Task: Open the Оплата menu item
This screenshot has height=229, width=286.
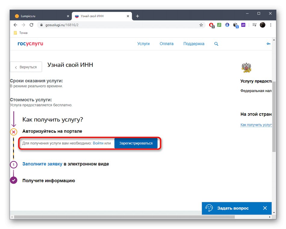Action: coord(166,44)
